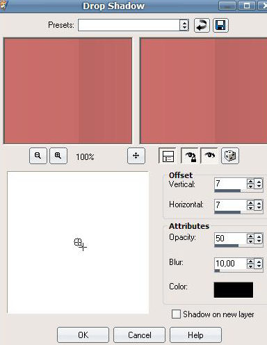Click the Cancel button
The image size is (267, 345).
(139, 335)
